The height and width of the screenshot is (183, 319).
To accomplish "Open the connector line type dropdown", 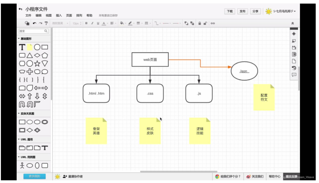I will click(157, 23).
